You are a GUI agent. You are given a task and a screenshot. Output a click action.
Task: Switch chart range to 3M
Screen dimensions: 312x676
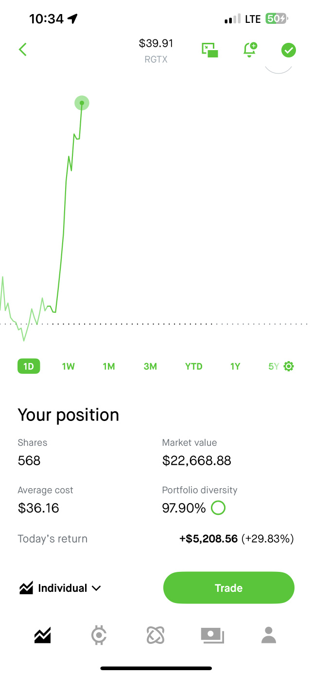[150, 366]
